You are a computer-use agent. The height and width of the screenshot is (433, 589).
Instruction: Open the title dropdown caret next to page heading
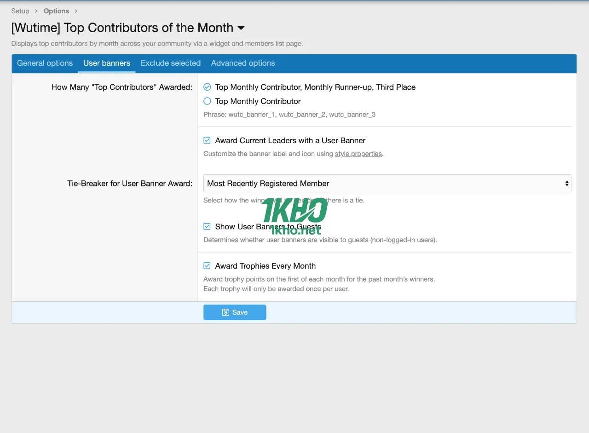point(241,28)
